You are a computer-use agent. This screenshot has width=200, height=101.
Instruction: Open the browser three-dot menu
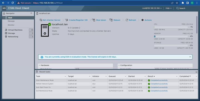[x=197, y=3]
